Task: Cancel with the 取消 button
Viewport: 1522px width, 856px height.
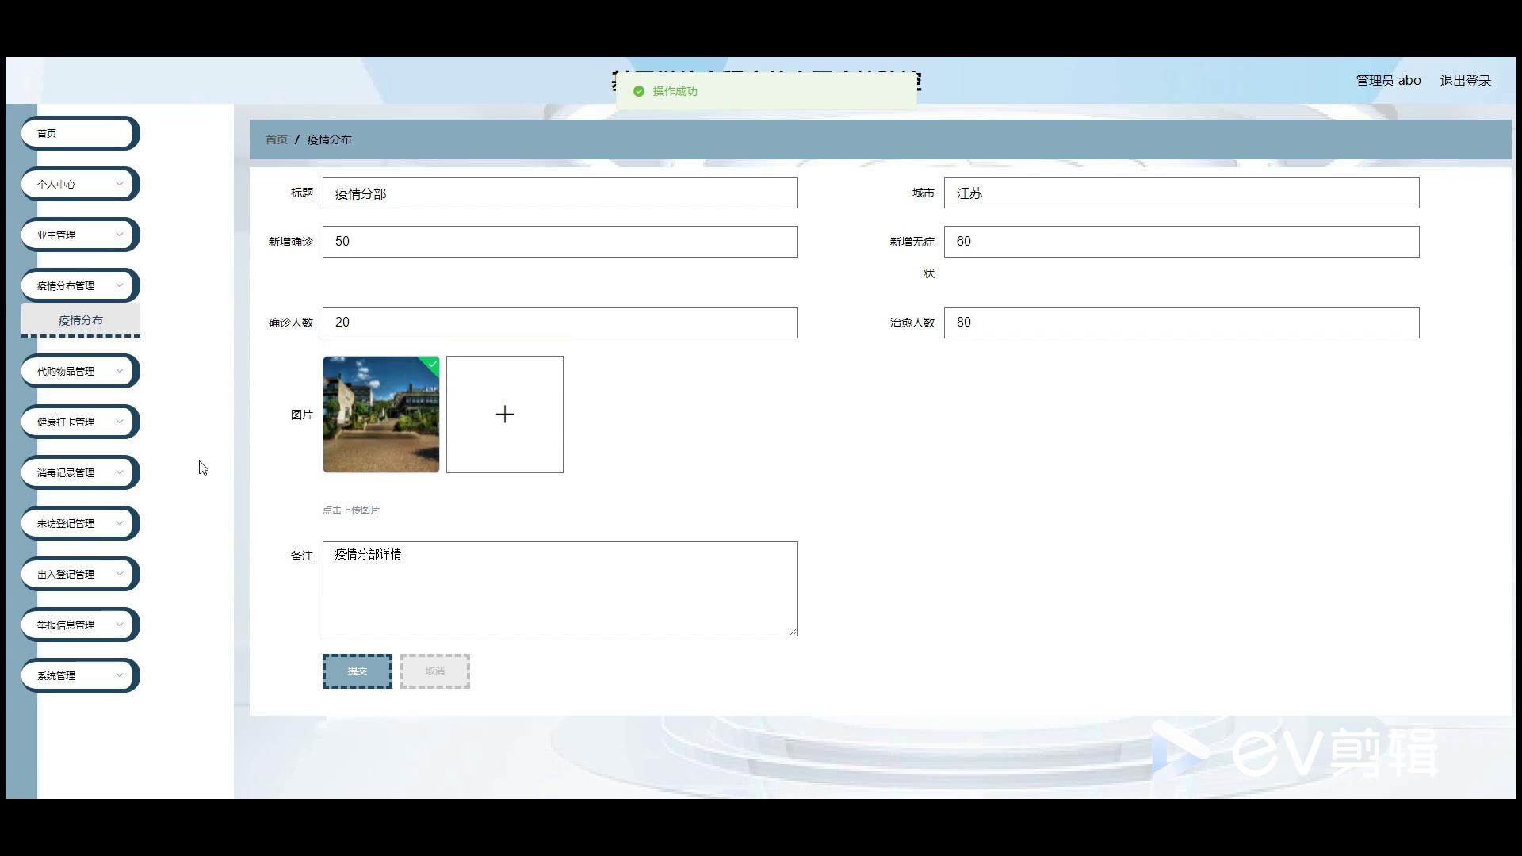Action: 435,671
